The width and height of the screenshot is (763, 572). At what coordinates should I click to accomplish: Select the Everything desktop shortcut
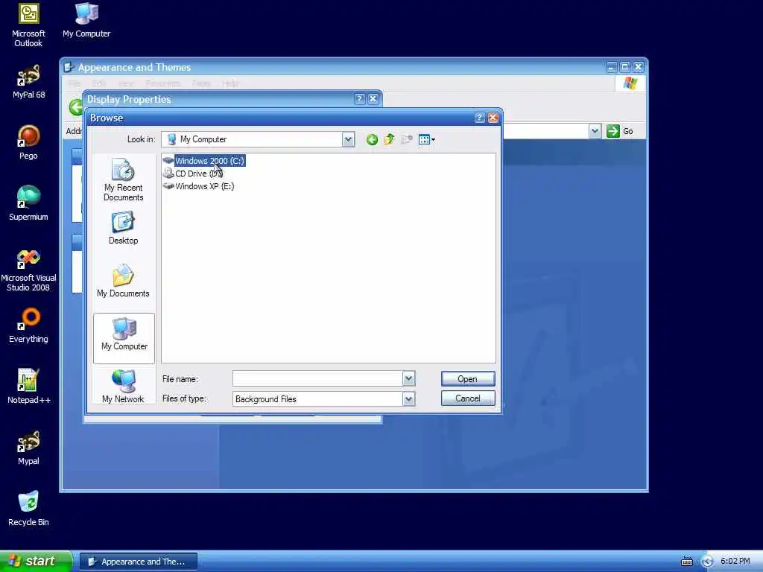tap(28, 326)
